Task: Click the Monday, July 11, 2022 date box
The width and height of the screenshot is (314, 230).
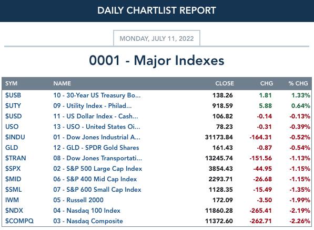Action: point(157,38)
